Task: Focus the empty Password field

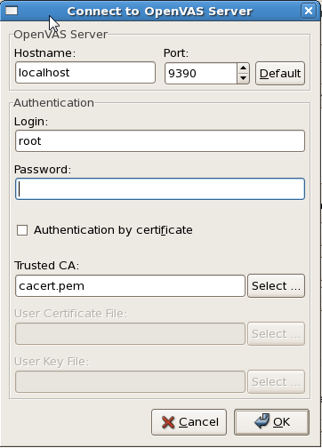Action: click(160, 189)
